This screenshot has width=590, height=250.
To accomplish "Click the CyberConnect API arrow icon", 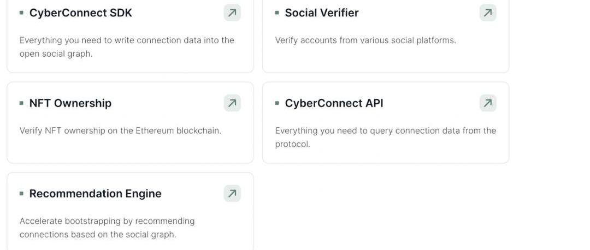I will click(x=488, y=103).
